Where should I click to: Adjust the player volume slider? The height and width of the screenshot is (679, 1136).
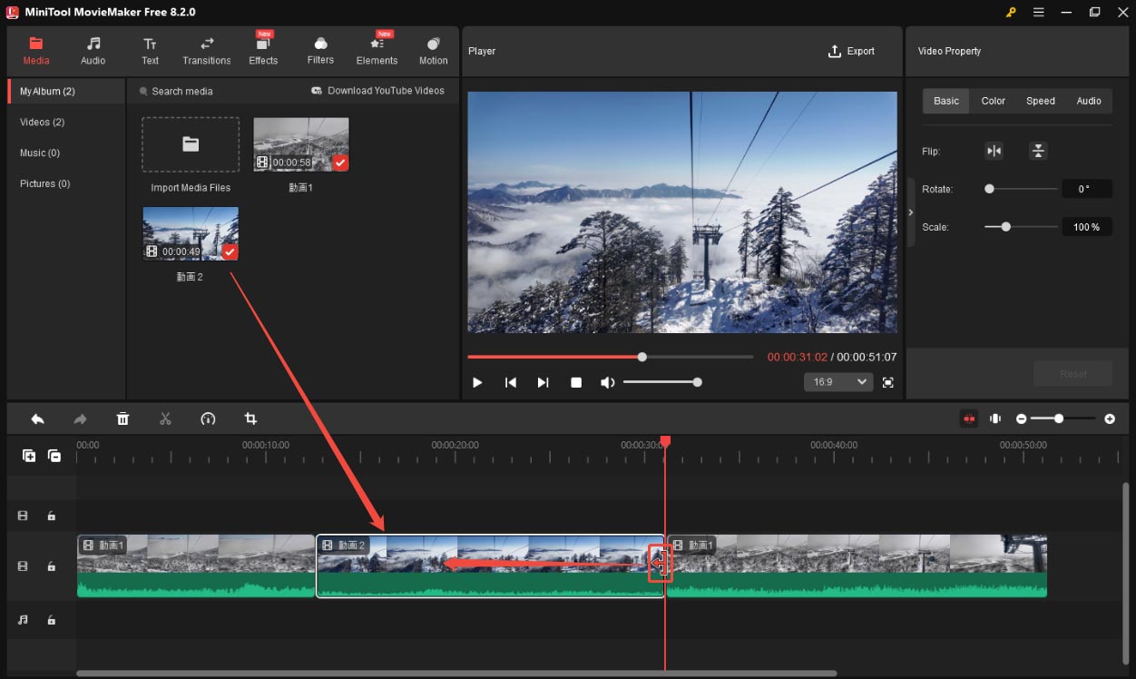pos(662,382)
